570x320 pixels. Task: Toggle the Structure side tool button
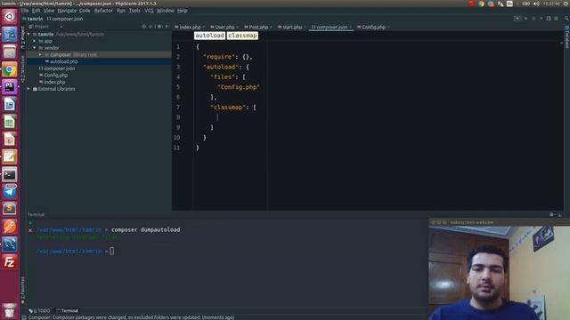pos(23,69)
